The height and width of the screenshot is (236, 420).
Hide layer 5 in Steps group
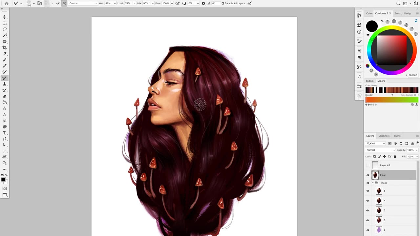click(x=367, y=191)
